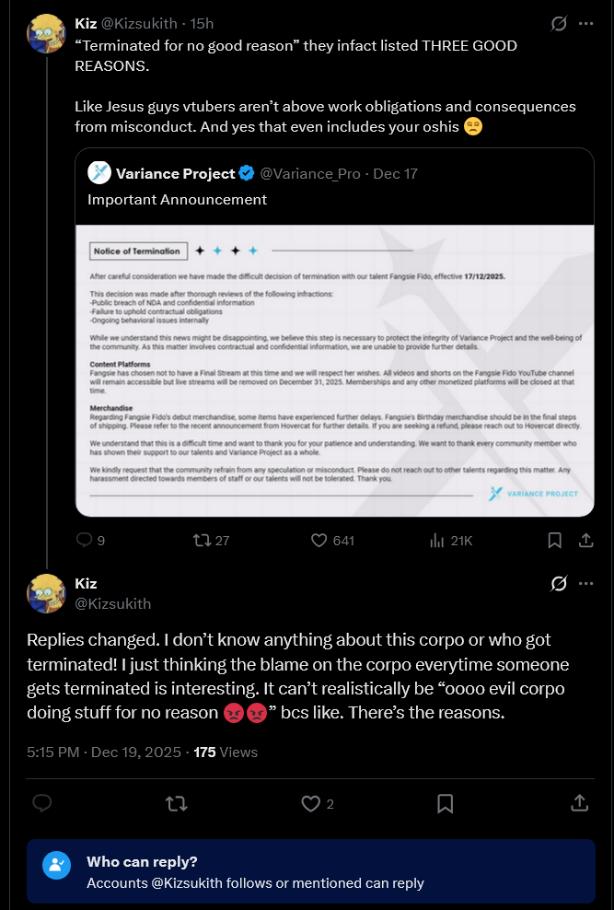Reply to the main Kiz tweet
Screen dimensions: 614x910
[42, 803]
